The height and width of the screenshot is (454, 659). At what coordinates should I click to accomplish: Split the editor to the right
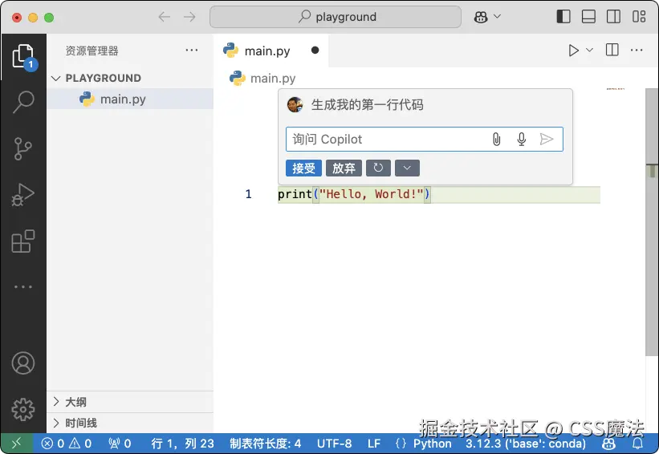[612, 50]
